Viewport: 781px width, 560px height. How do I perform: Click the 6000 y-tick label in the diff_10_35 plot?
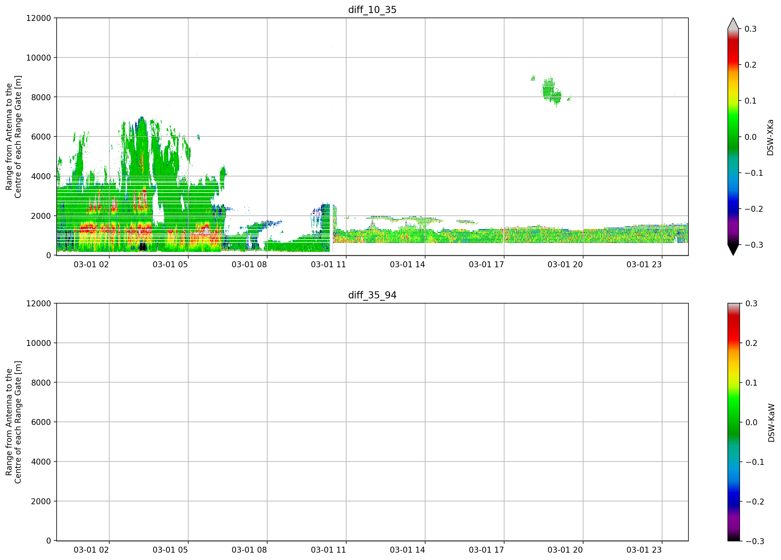41,137
